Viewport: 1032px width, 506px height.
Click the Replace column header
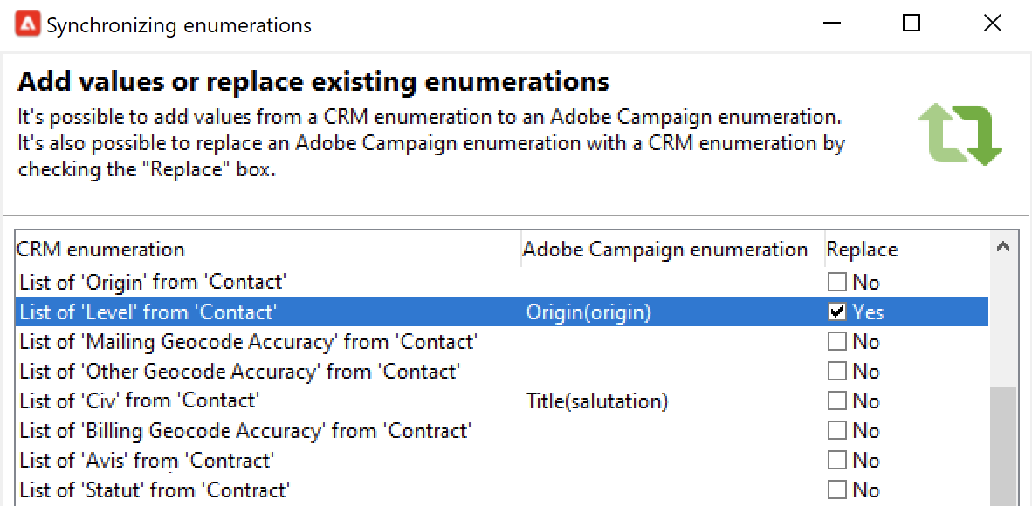click(x=862, y=250)
